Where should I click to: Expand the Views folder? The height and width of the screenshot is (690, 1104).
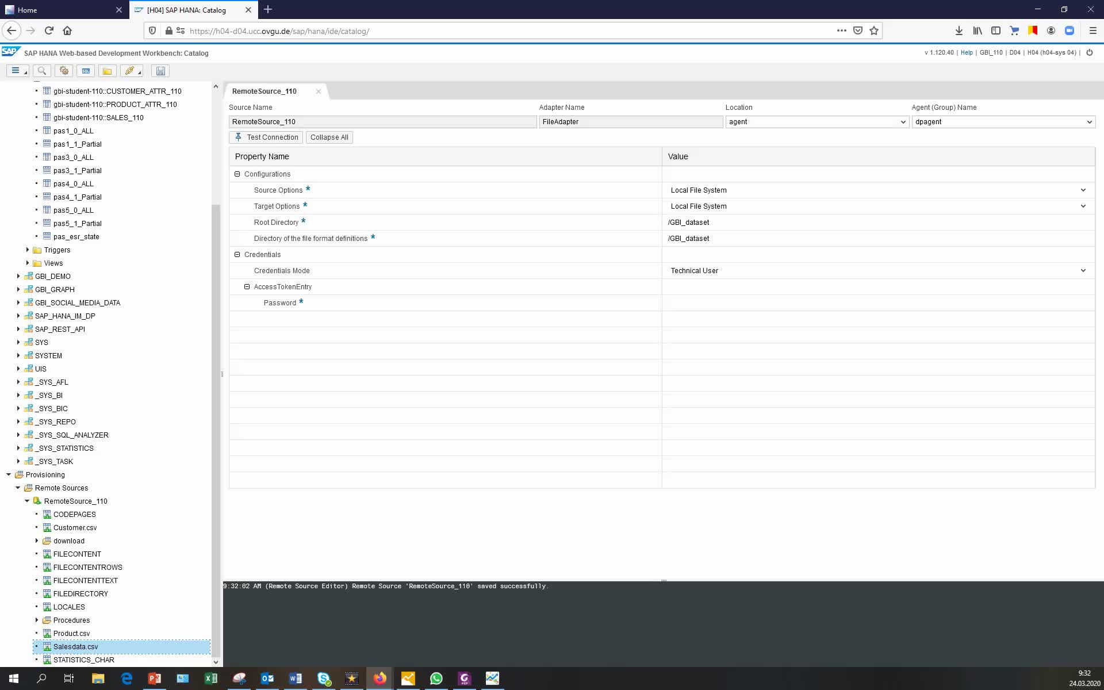[x=27, y=263]
